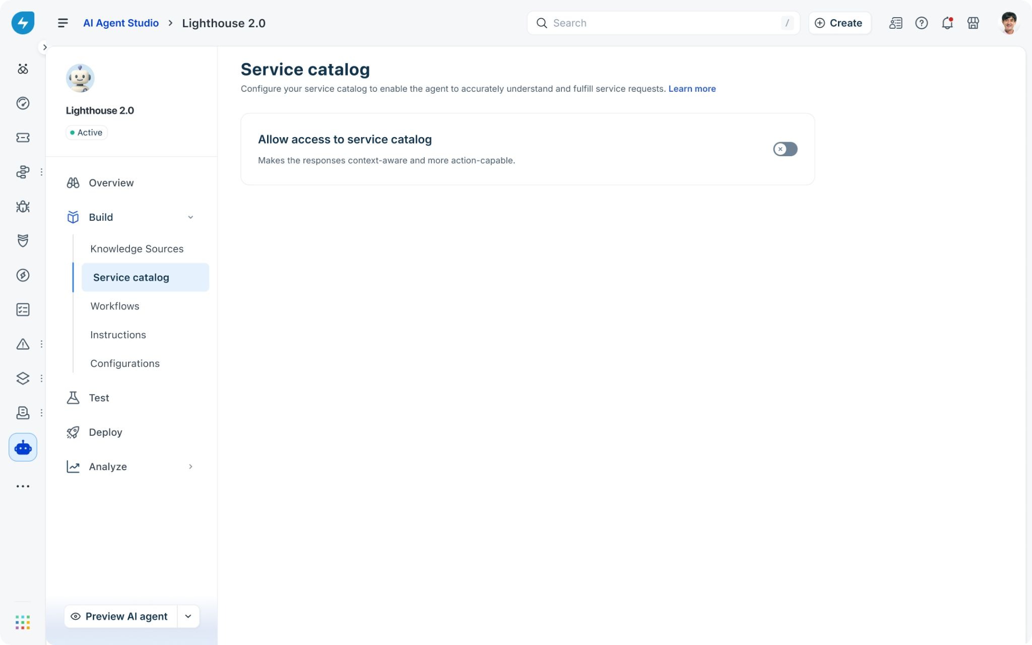Open the help question mark icon
This screenshot has width=1032, height=645.
click(x=921, y=23)
